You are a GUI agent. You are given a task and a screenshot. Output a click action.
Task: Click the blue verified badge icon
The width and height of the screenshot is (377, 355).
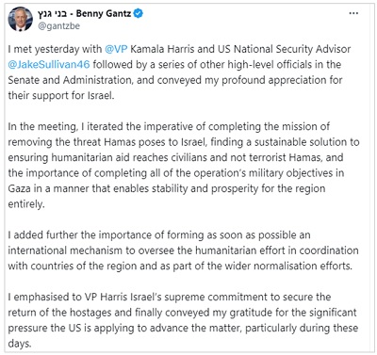pyautogui.click(x=139, y=13)
